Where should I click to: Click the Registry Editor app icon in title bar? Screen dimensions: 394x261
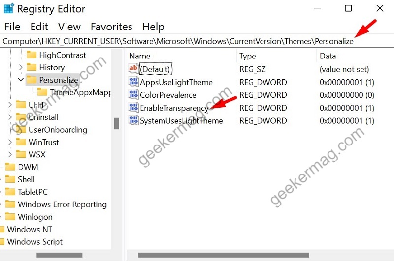[x=9, y=8]
